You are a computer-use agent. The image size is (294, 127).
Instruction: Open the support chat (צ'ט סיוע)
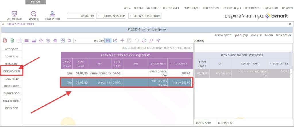(x=33, y=16)
